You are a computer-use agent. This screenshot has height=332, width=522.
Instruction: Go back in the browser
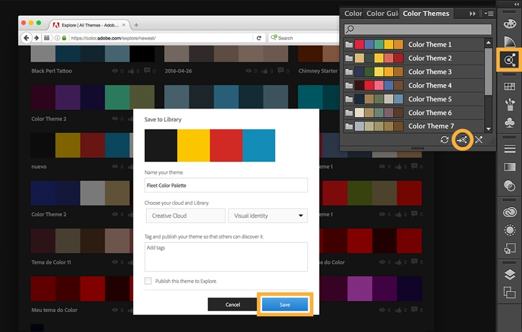coord(27,38)
